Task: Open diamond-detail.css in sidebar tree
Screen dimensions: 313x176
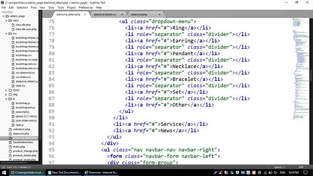Action: click(x=27, y=82)
